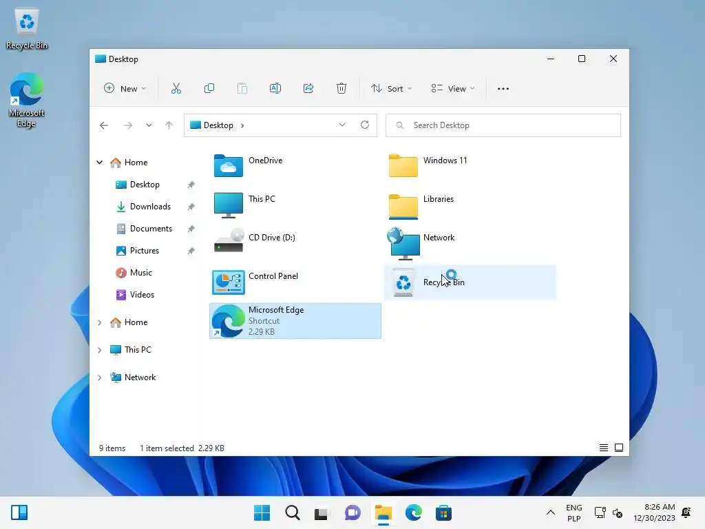Open Task View on taskbar
The height and width of the screenshot is (529, 705).
click(x=322, y=512)
